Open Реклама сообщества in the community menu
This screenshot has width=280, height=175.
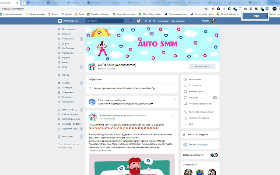200,104
